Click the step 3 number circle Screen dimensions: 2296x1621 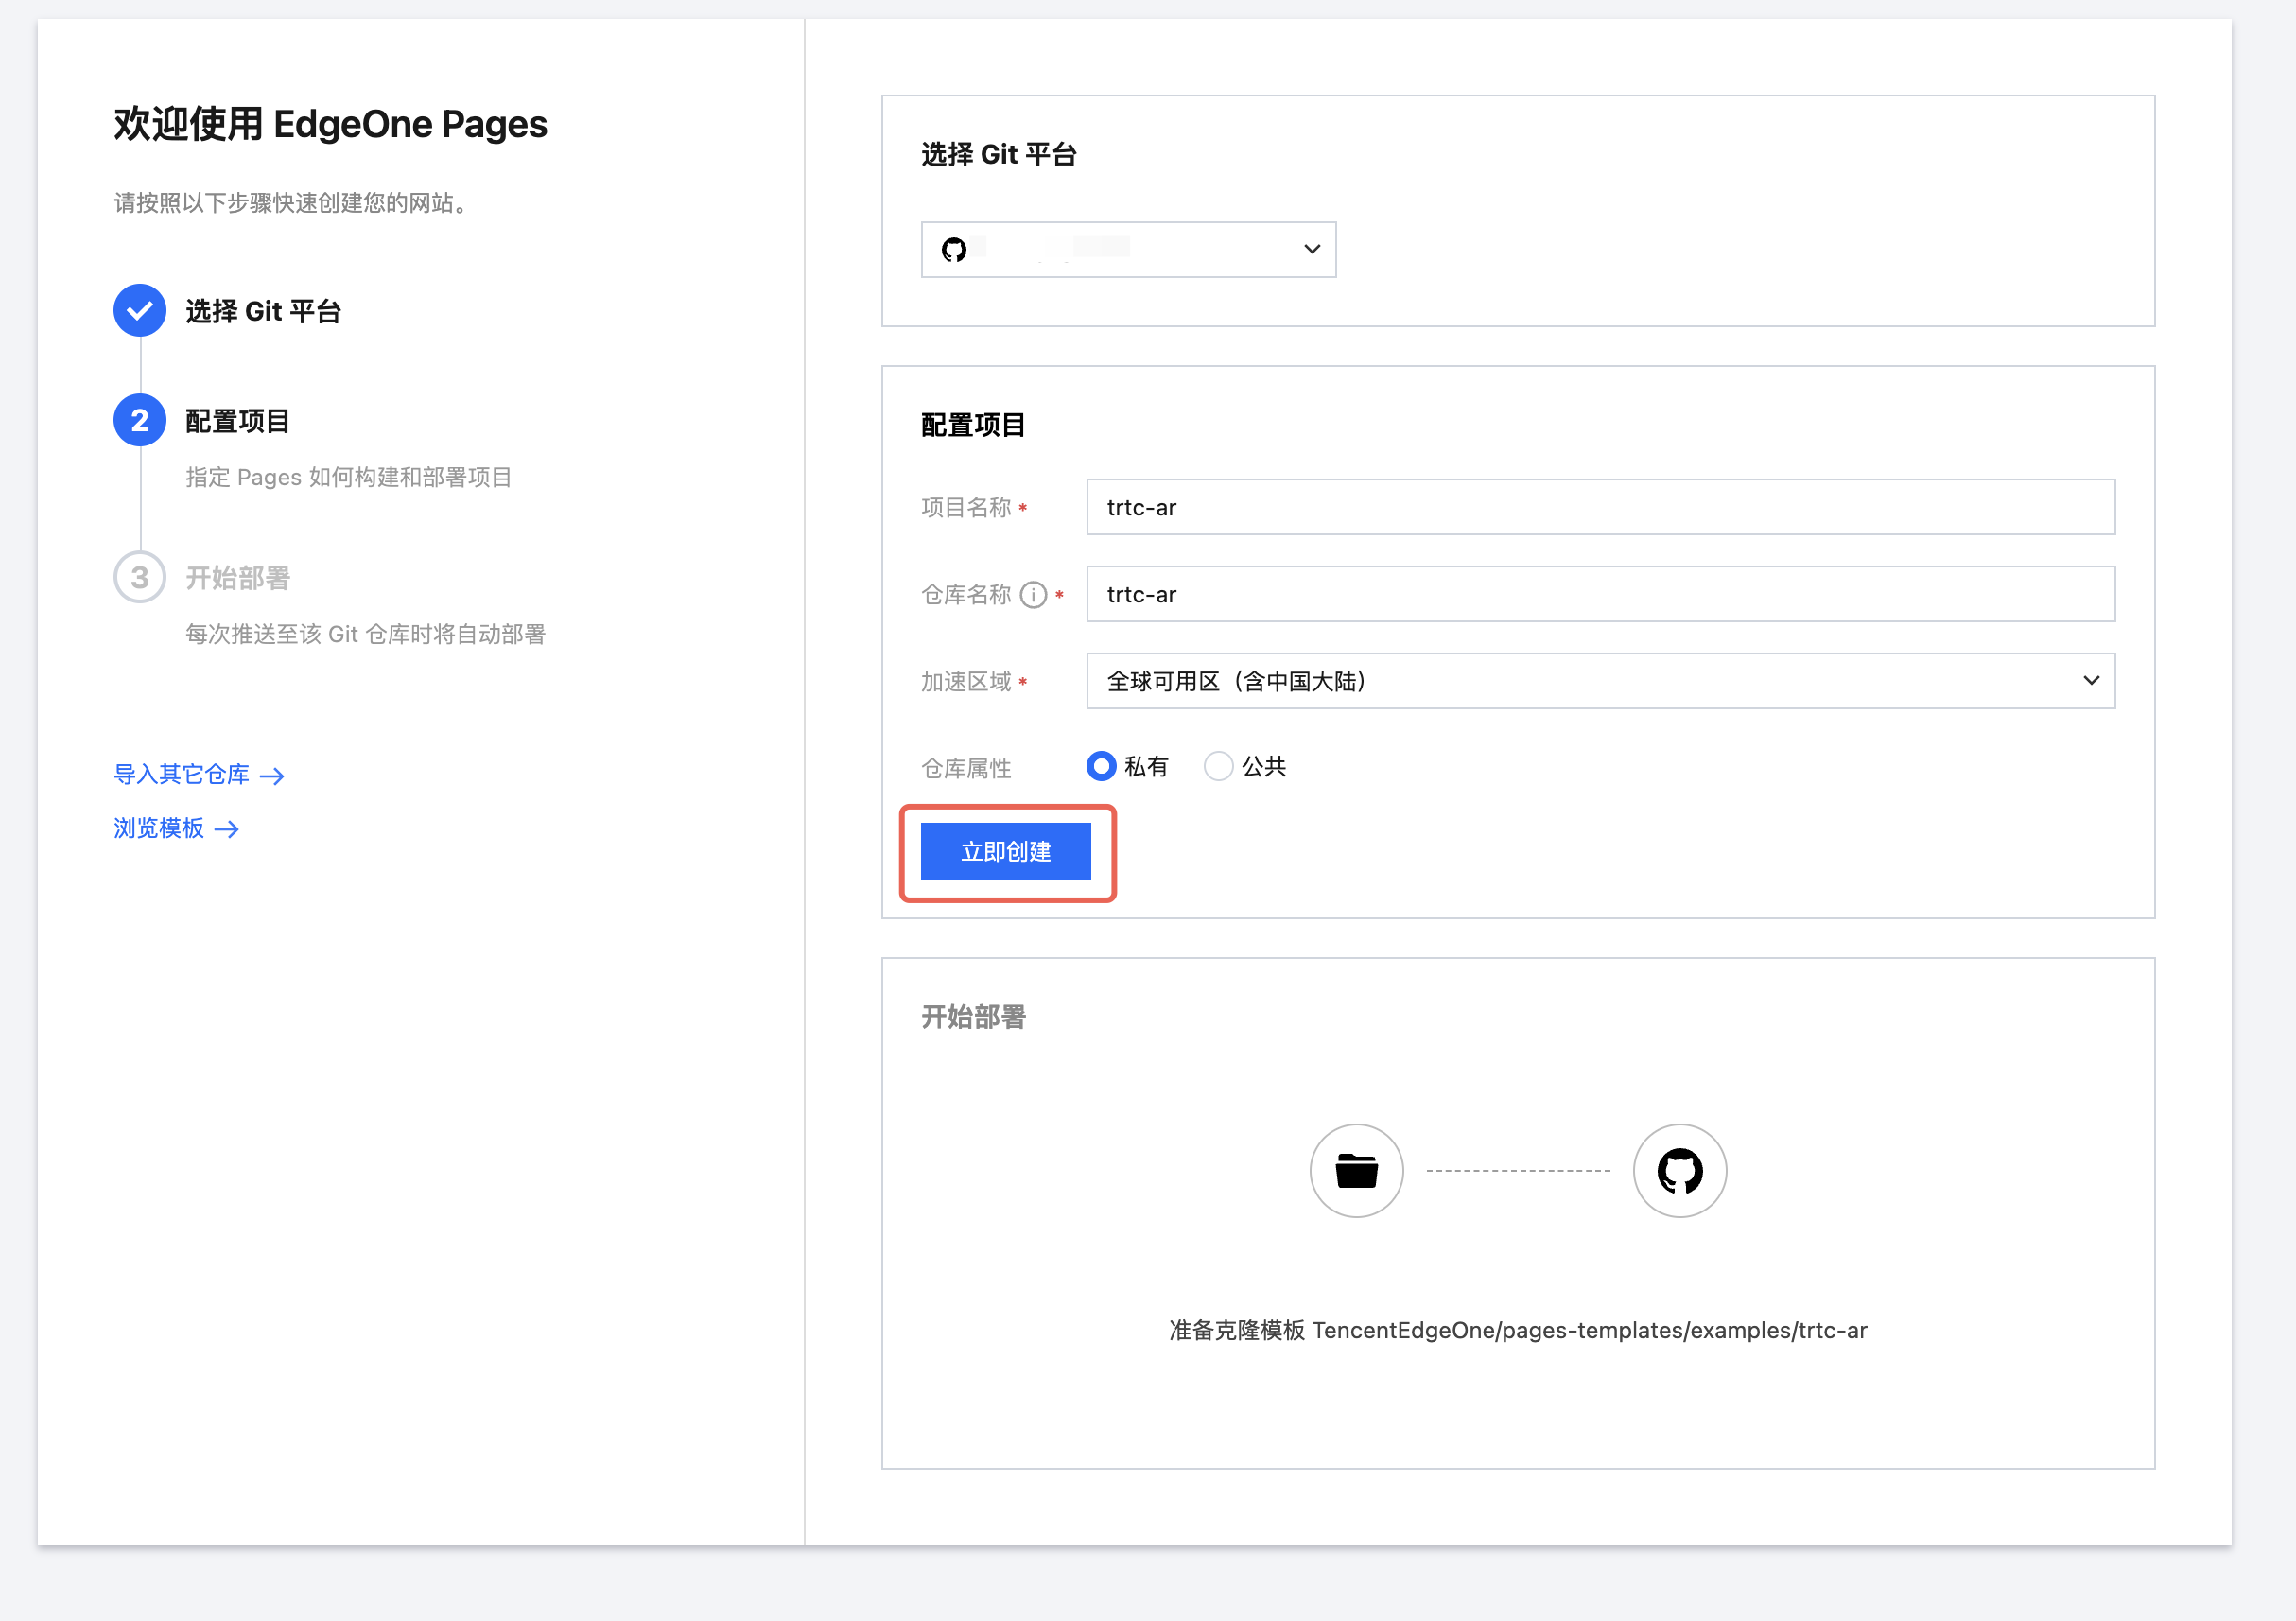(x=140, y=577)
